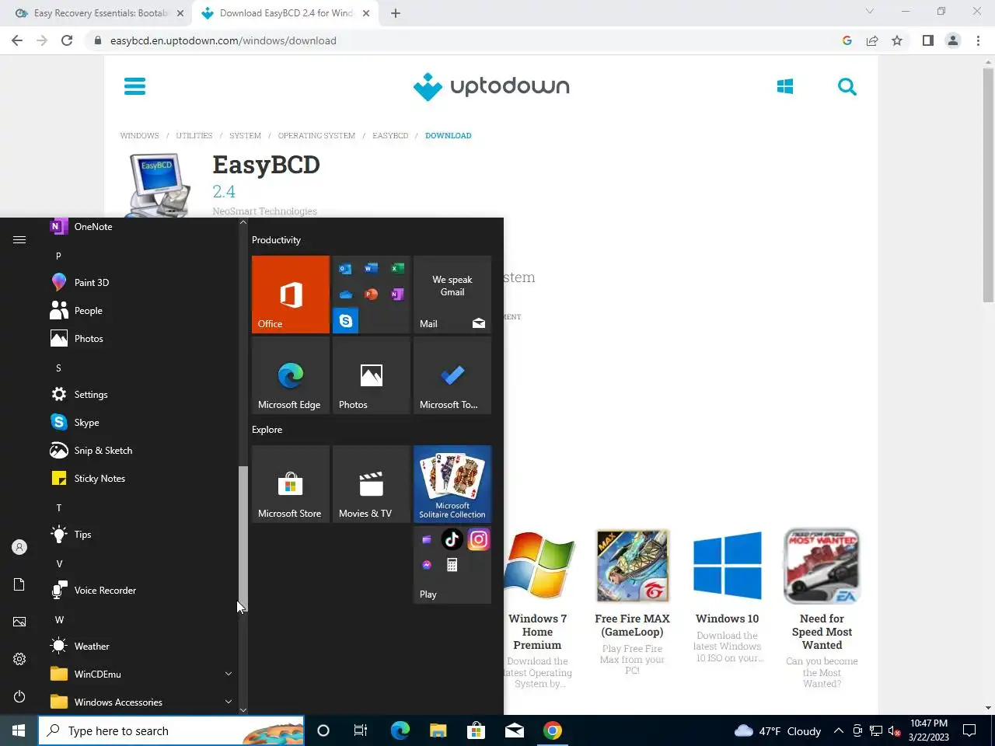This screenshot has width=995, height=746.
Task: Open the Uptodown hamburger menu
Action: click(x=135, y=86)
